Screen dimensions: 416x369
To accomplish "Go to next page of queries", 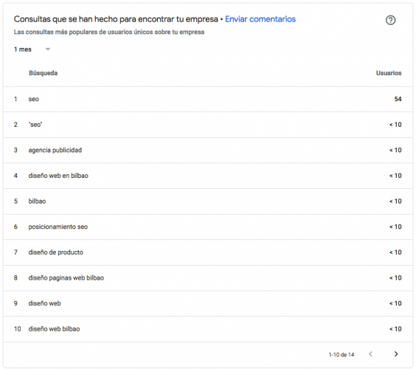I will pos(396,354).
